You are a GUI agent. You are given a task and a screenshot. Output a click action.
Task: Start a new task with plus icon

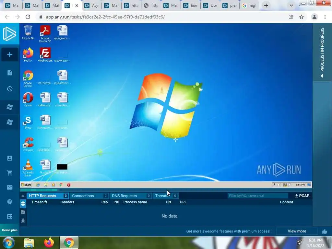[x=9, y=54]
